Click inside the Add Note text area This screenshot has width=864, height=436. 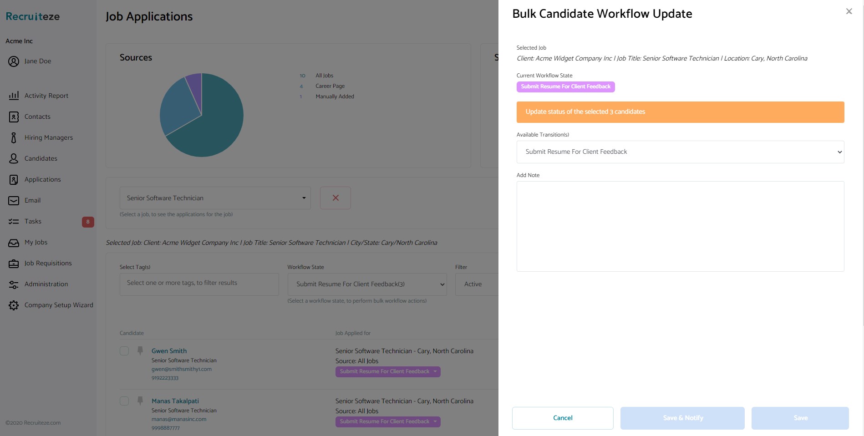pos(680,226)
